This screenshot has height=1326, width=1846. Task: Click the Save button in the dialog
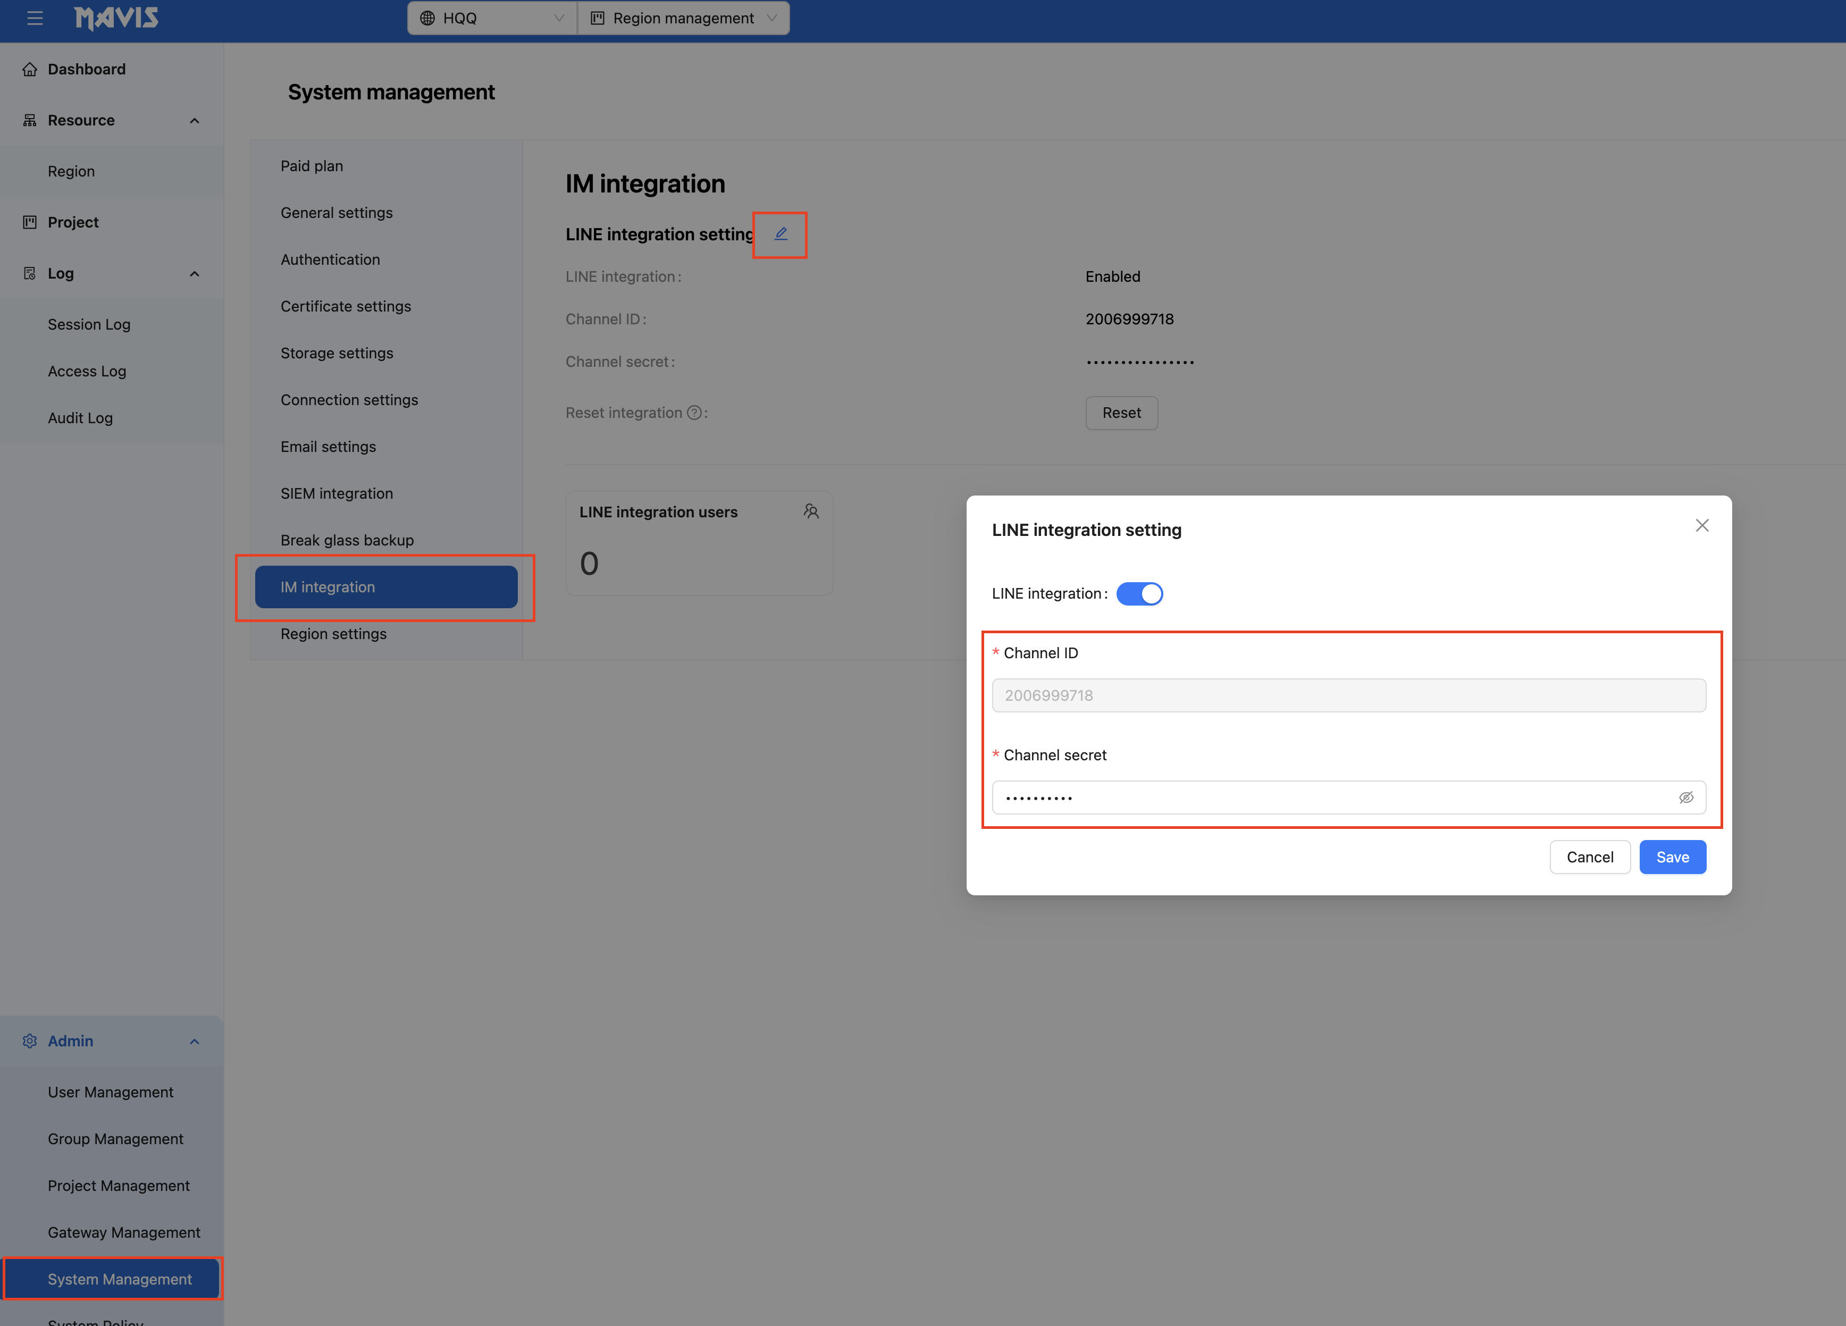pos(1672,857)
